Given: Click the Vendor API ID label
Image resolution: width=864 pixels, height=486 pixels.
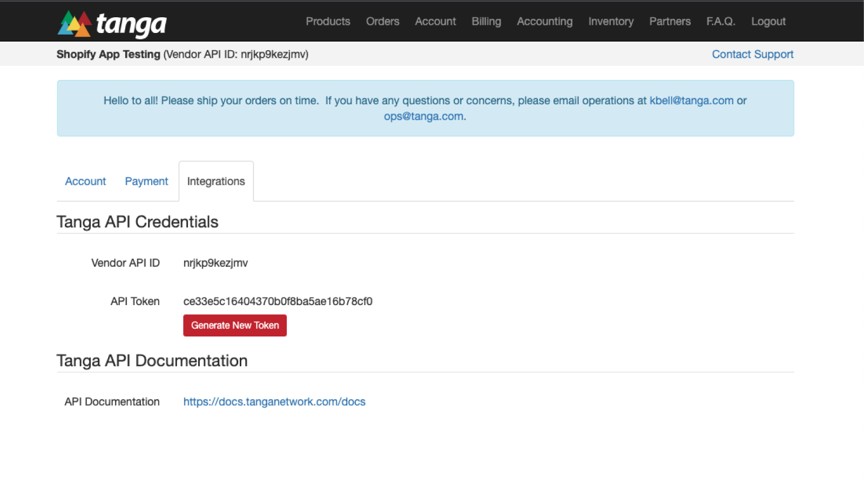Looking at the screenshot, I should 125,263.
